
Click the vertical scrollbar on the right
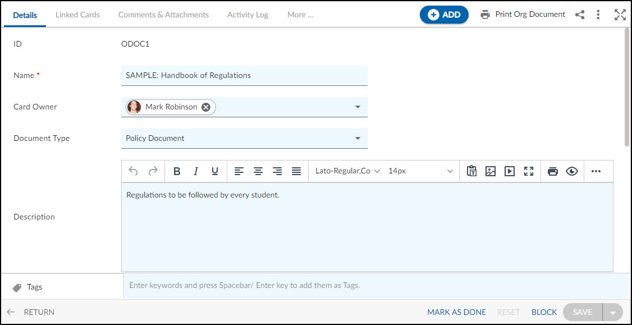click(627, 86)
